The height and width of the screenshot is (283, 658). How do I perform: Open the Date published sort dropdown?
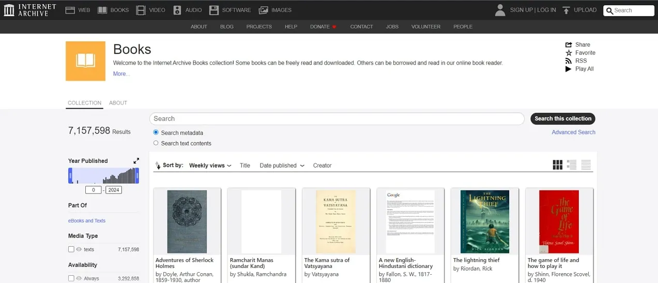[282, 166]
